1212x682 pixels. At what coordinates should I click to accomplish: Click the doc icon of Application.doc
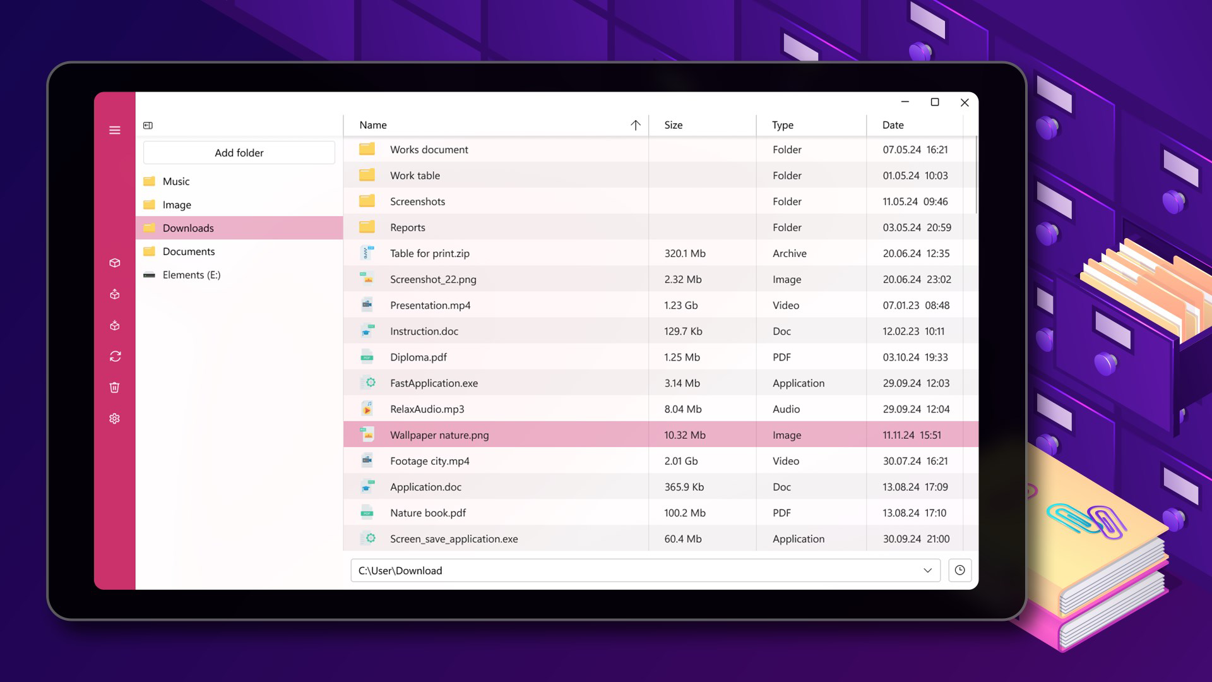[367, 486]
